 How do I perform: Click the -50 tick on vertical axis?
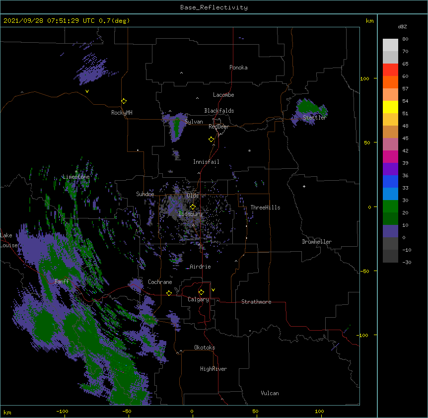364,271
